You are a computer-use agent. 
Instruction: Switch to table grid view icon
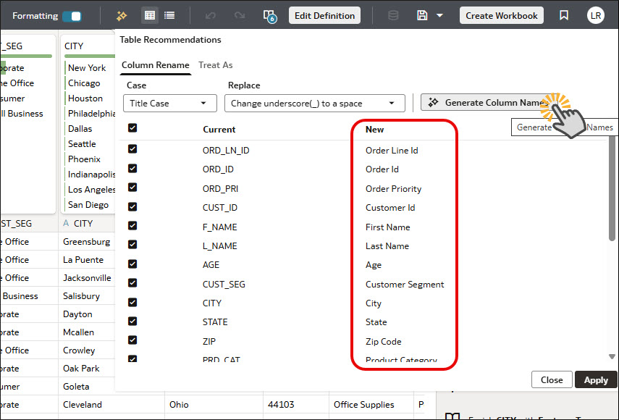[x=150, y=15]
